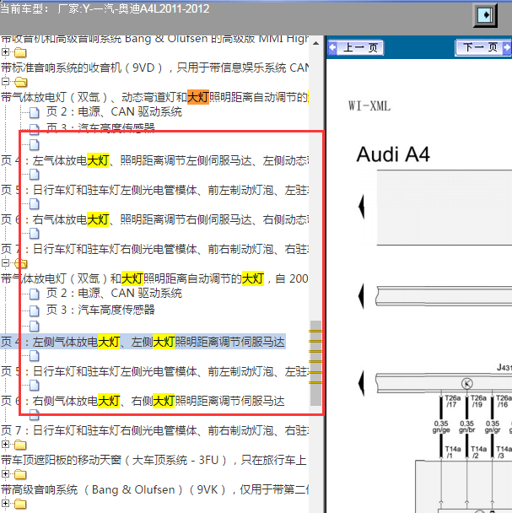Click T14a/2 connector label
Screen dimensions: 512x513
[478, 451]
